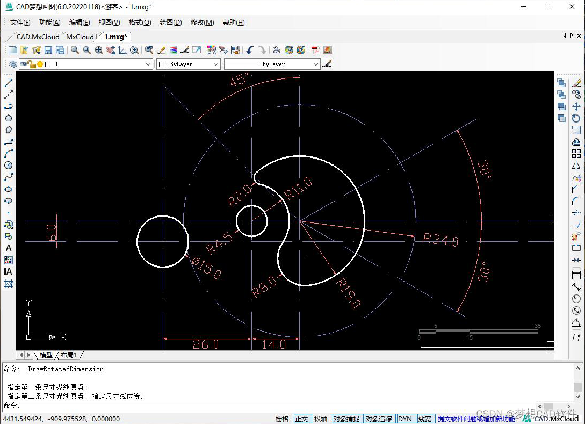
Task: Open the 帮助(H) menu
Action: (x=234, y=23)
